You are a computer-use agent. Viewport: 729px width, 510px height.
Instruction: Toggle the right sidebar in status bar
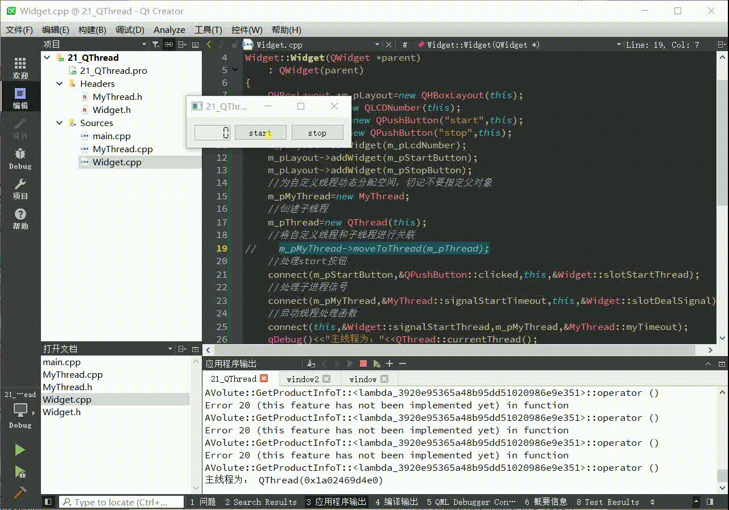pos(710,502)
